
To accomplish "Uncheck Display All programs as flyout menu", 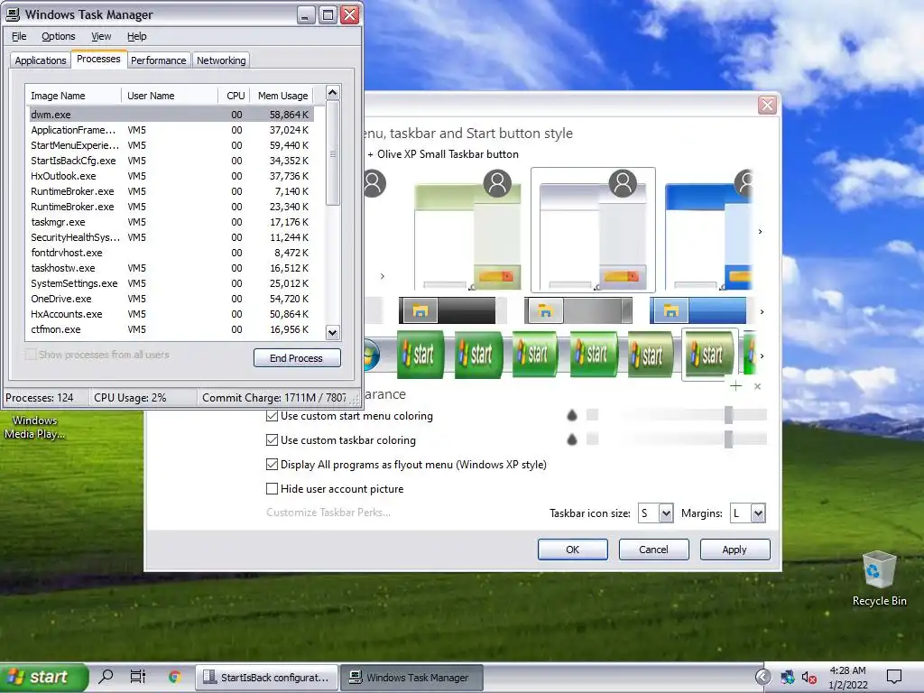I will pyautogui.click(x=406, y=465).
